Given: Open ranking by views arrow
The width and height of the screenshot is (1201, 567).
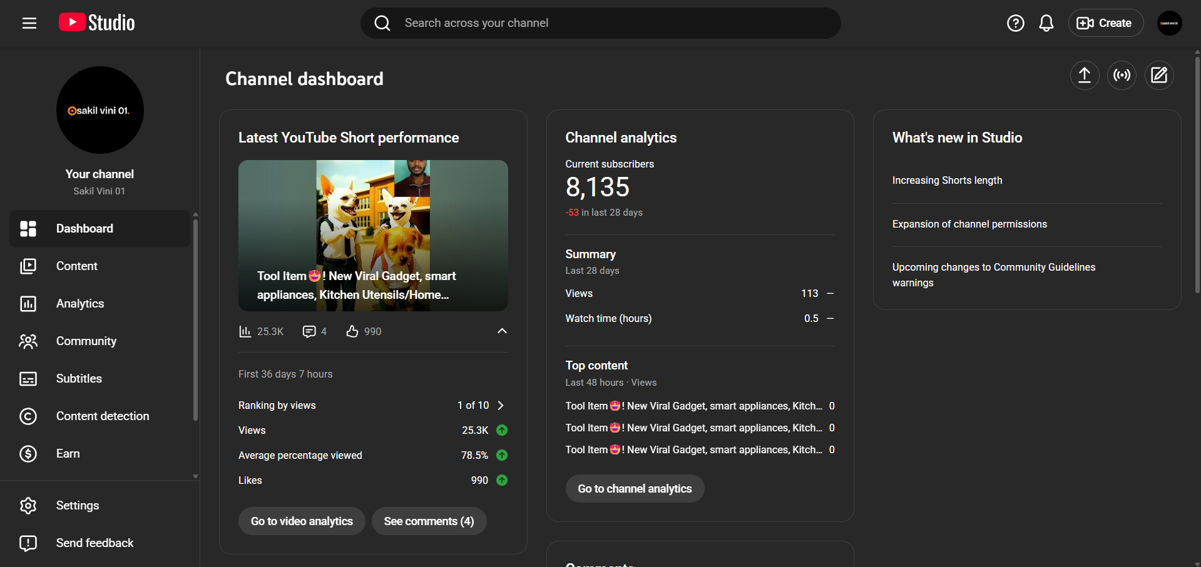Looking at the screenshot, I should pyautogui.click(x=501, y=405).
